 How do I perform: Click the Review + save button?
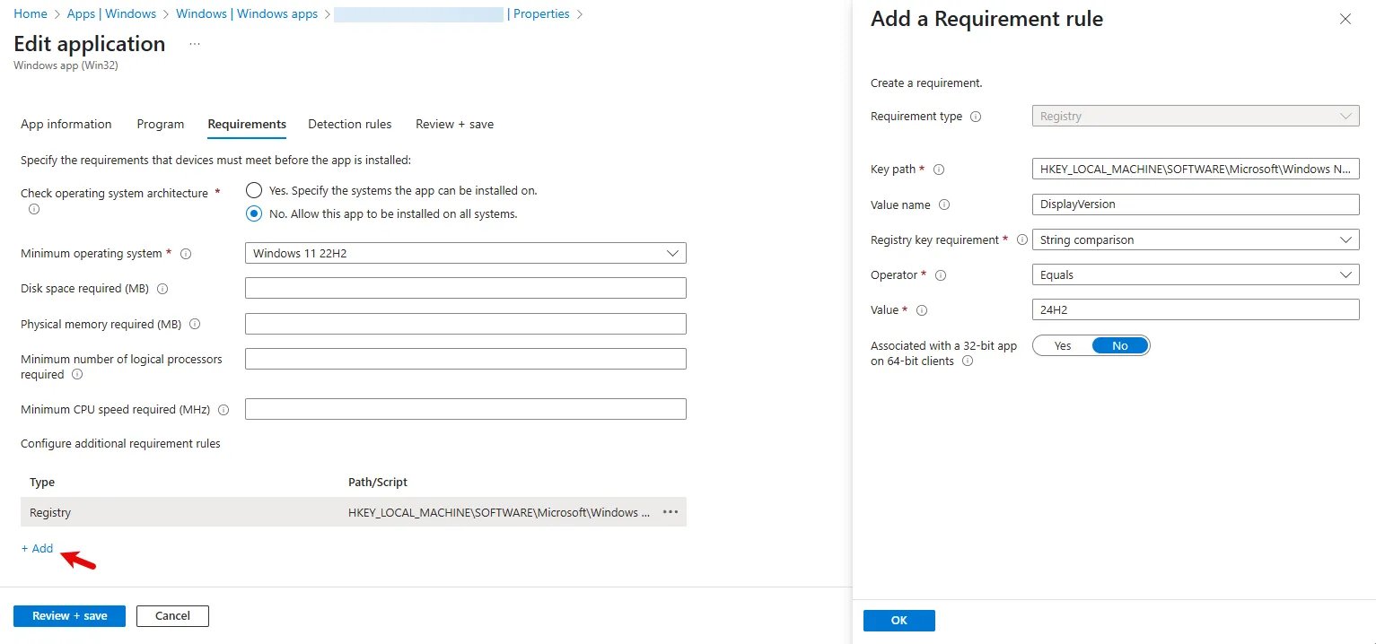pyautogui.click(x=69, y=616)
